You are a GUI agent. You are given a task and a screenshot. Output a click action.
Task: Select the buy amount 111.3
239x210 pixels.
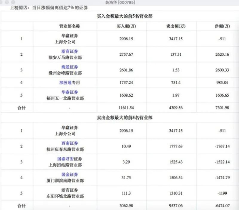pyautogui.click(x=126, y=193)
